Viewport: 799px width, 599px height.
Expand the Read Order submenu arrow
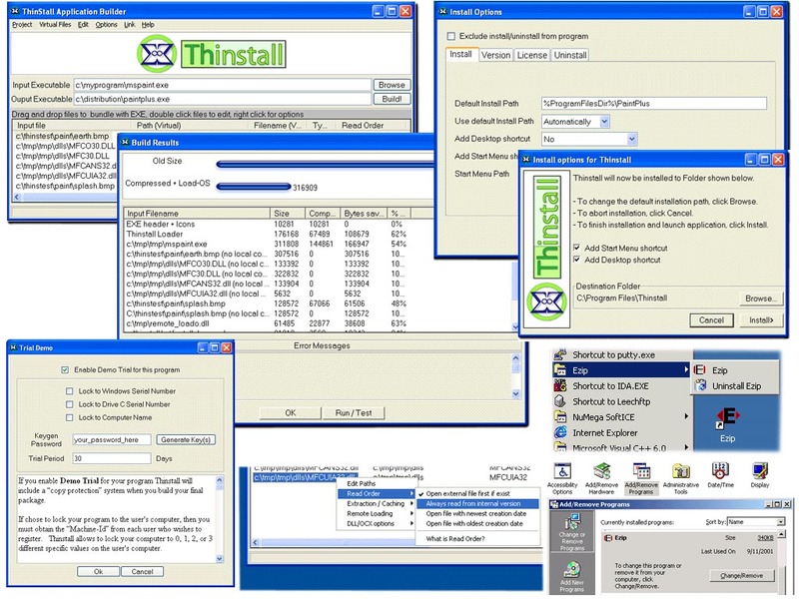(411, 493)
